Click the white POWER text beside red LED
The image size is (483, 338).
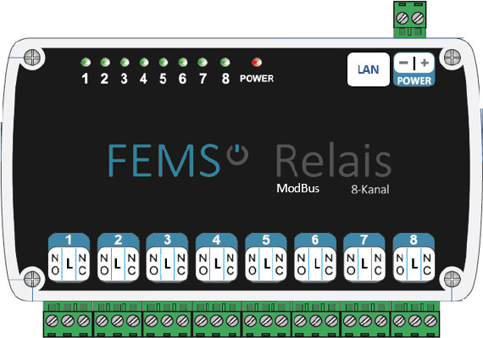click(x=257, y=79)
